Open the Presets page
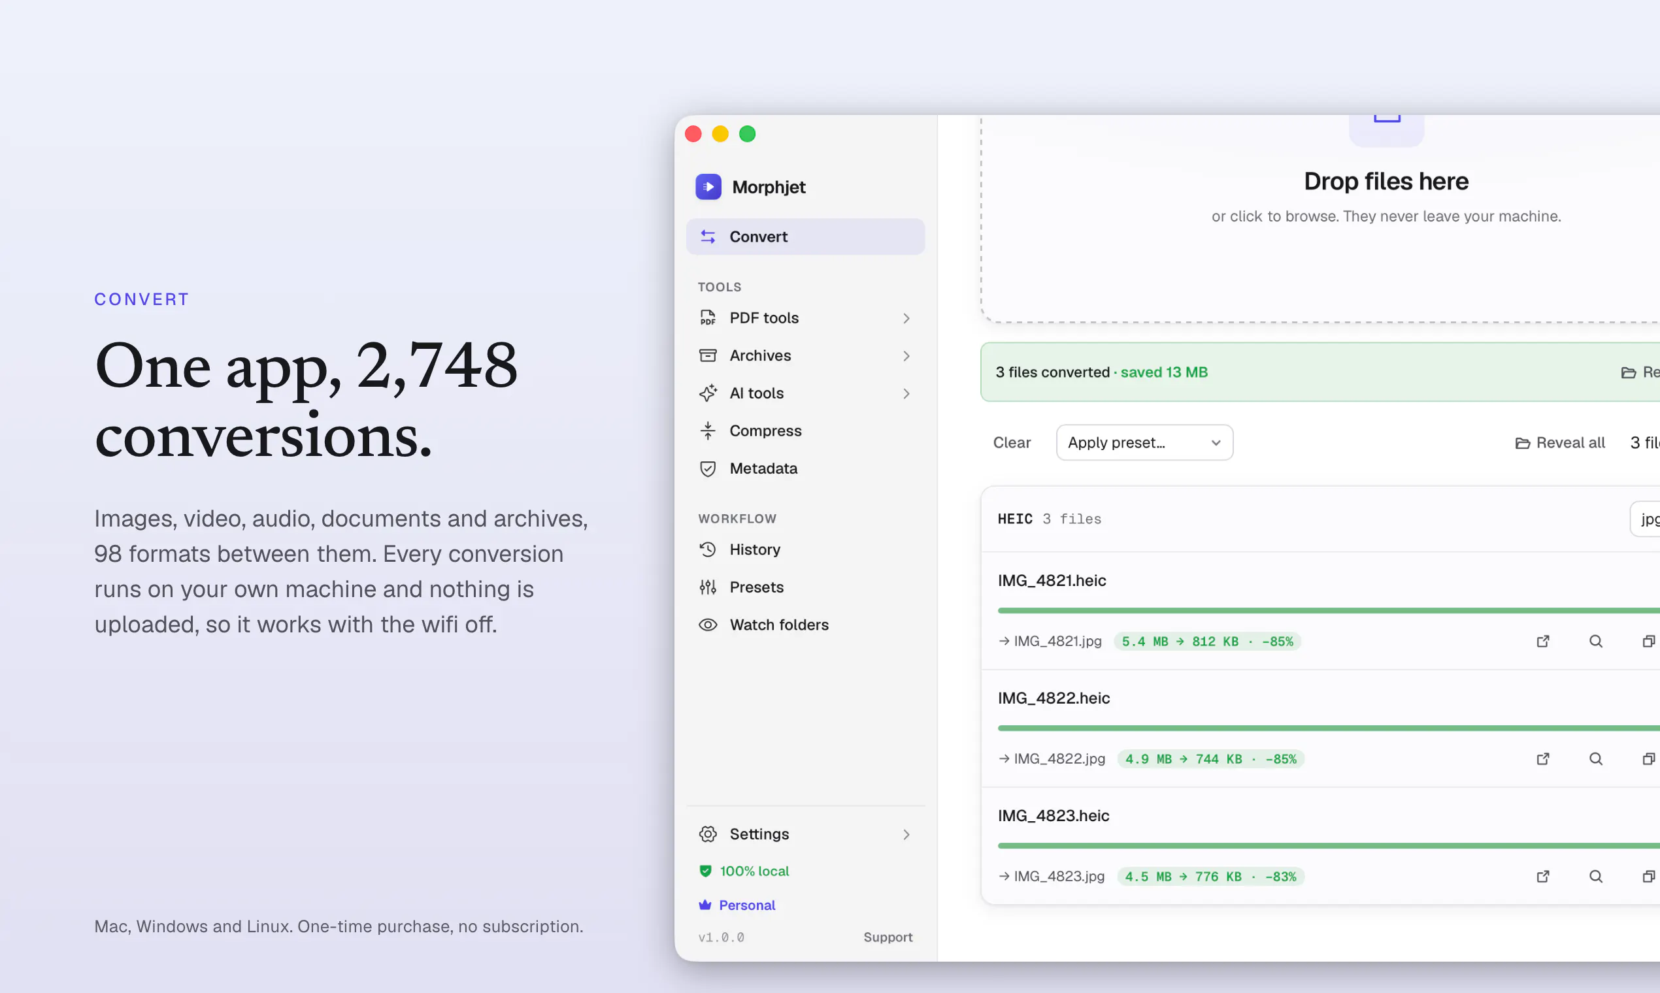The height and width of the screenshot is (993, 1660). [805, 587]
